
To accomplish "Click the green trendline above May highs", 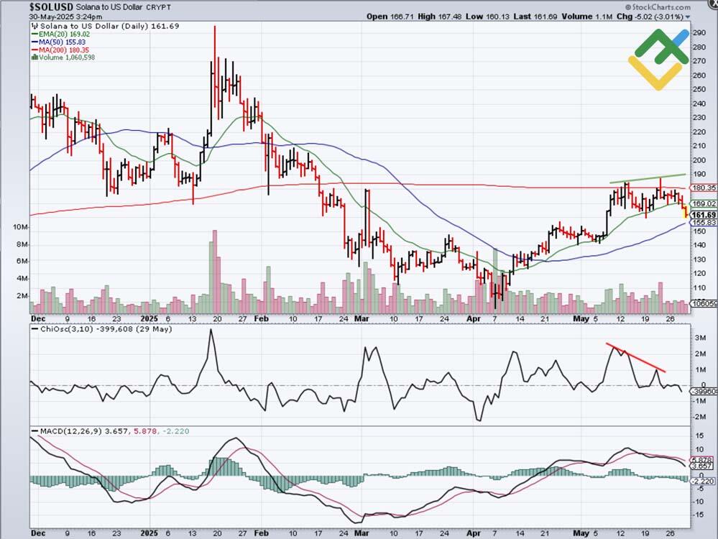I will [x=647, y=178].
